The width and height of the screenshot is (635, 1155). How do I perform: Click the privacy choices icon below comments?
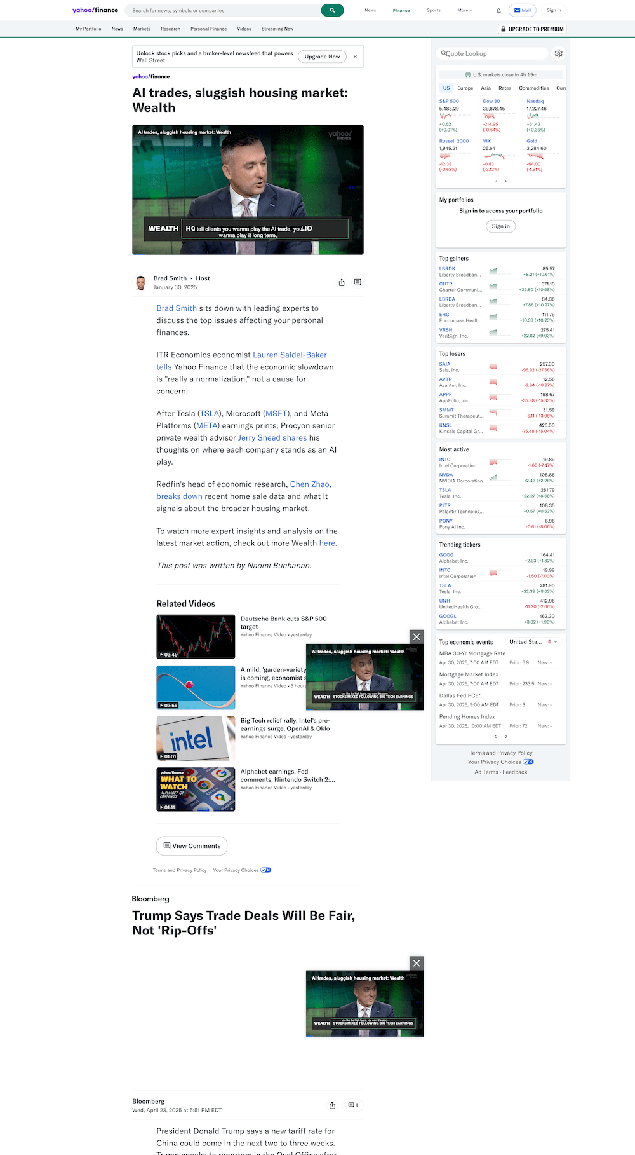(266, 870)
